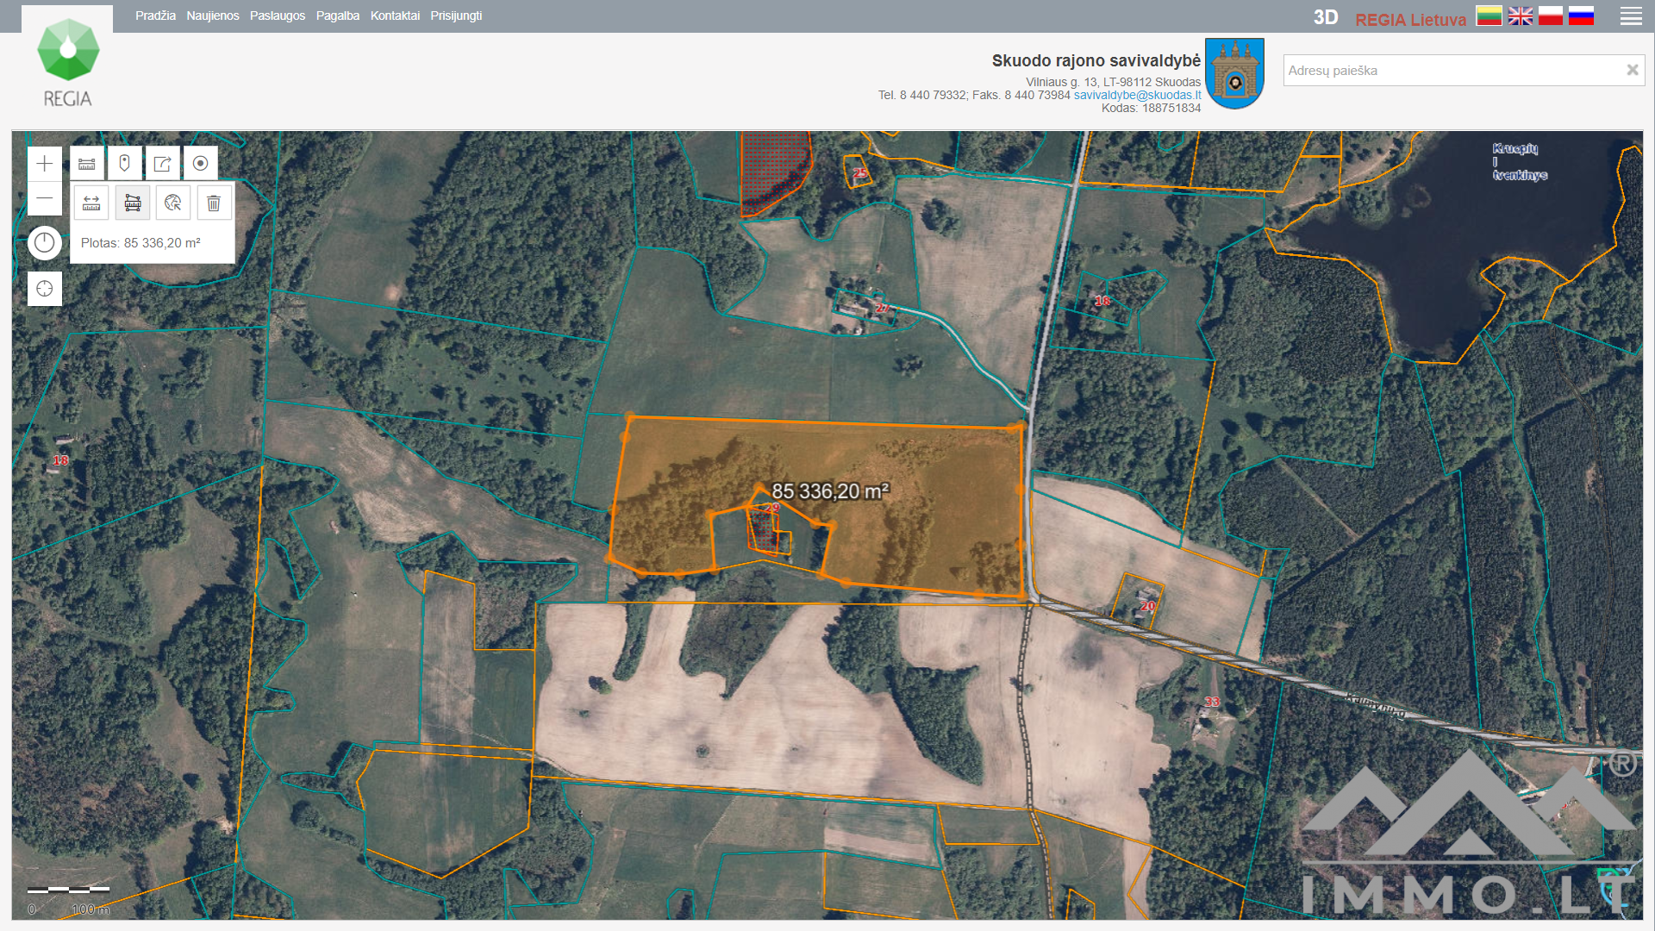Image resolution: width=1655 pixels, height=931 pixels.
Task: Locate my position with crosshair button
Action: [45, 289]
